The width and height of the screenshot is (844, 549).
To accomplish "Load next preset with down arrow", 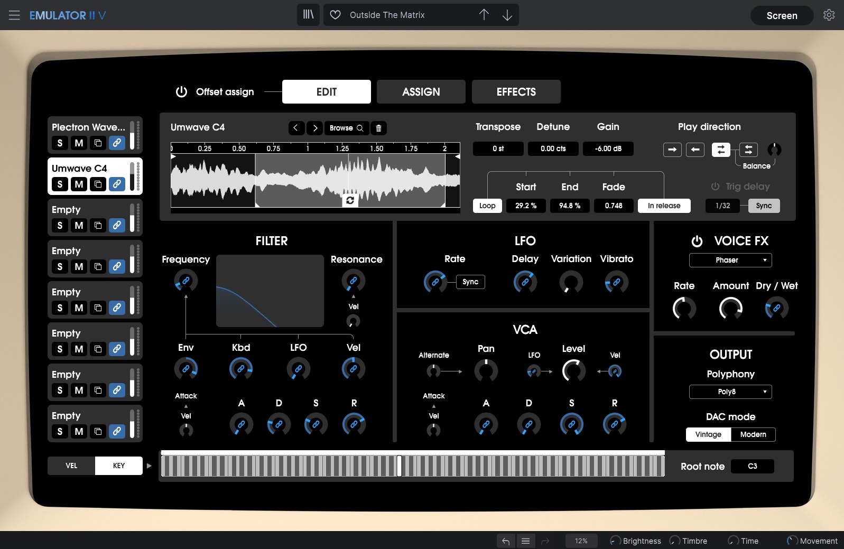I will (x=507, y=15).
